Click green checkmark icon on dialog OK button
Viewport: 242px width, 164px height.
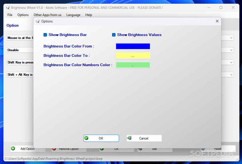click(86, 138)
